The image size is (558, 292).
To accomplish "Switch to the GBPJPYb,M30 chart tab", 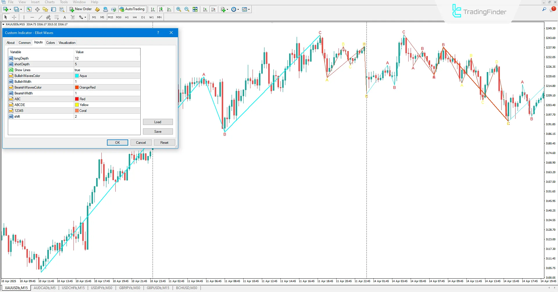I will tap(130, 288).
